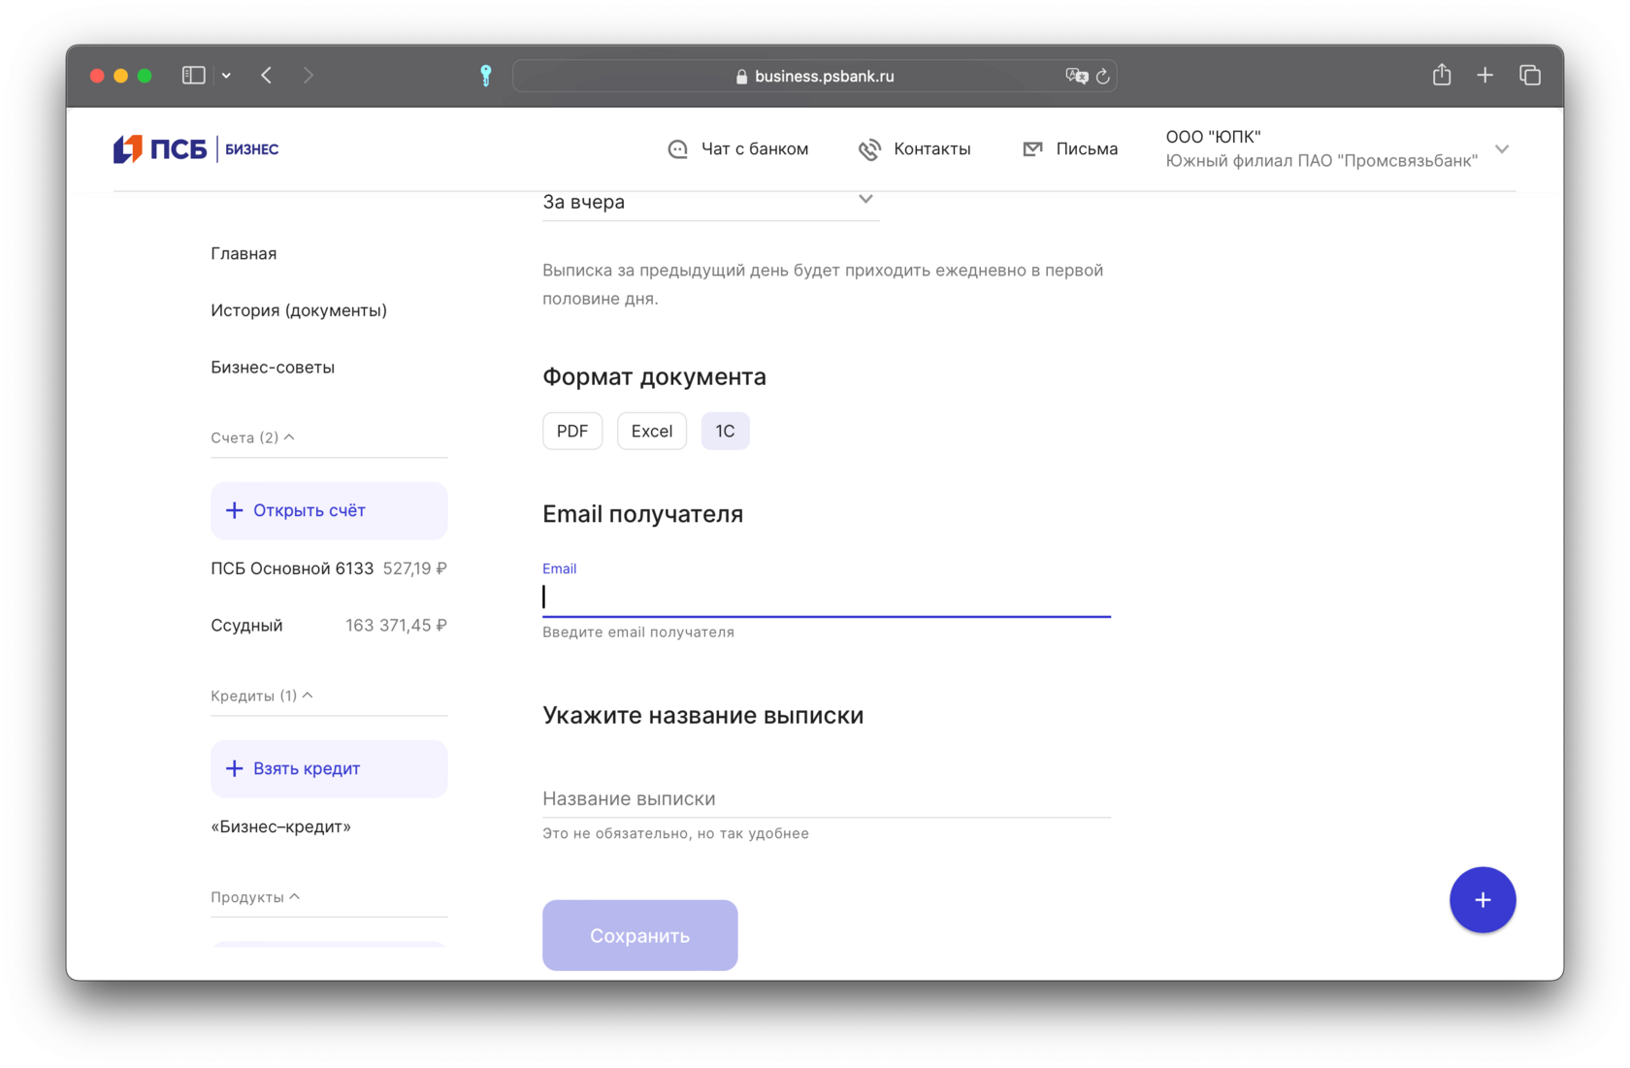Open the Safari sidebar toggle icon

pos(193,75)
